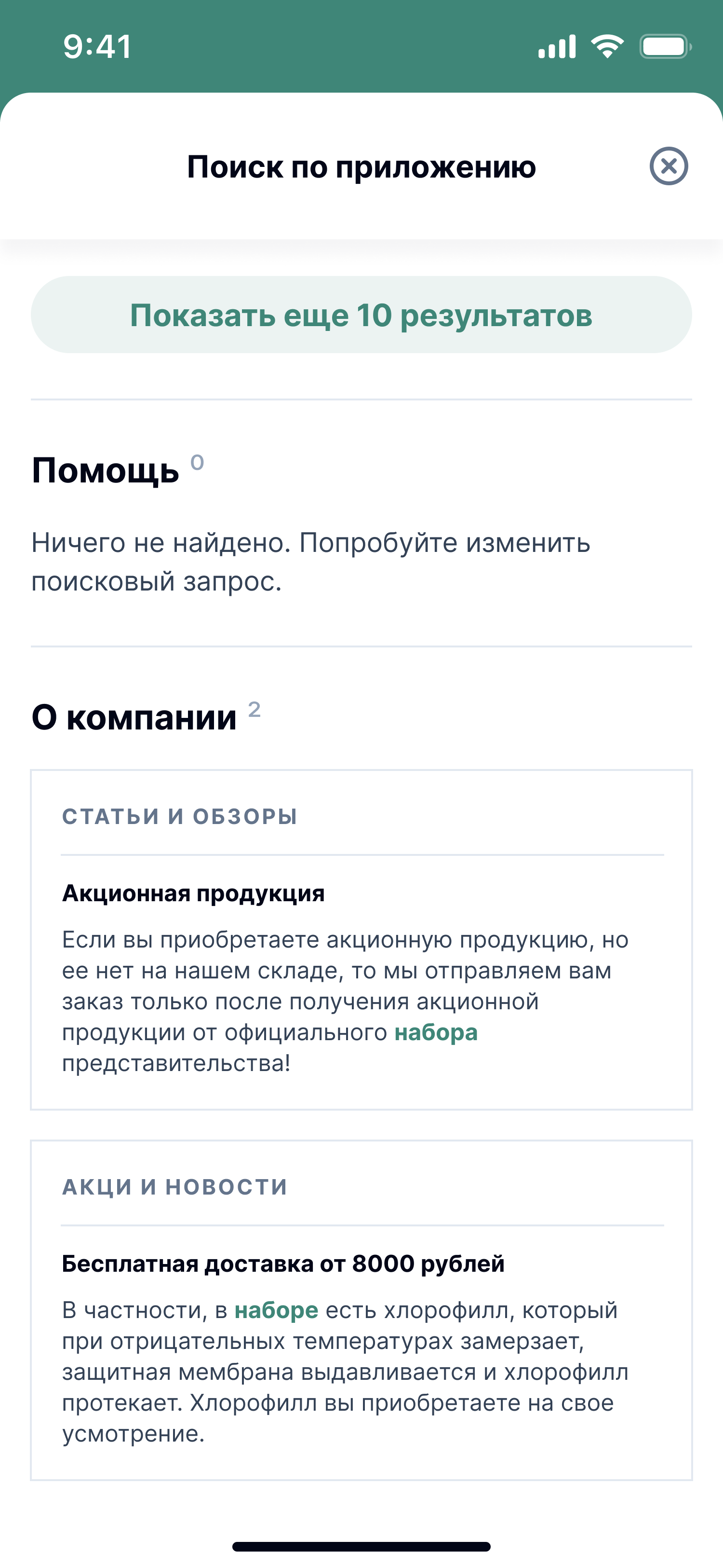Close the app search sheet with X icon
723x1567 pixels.
(669, 166)
